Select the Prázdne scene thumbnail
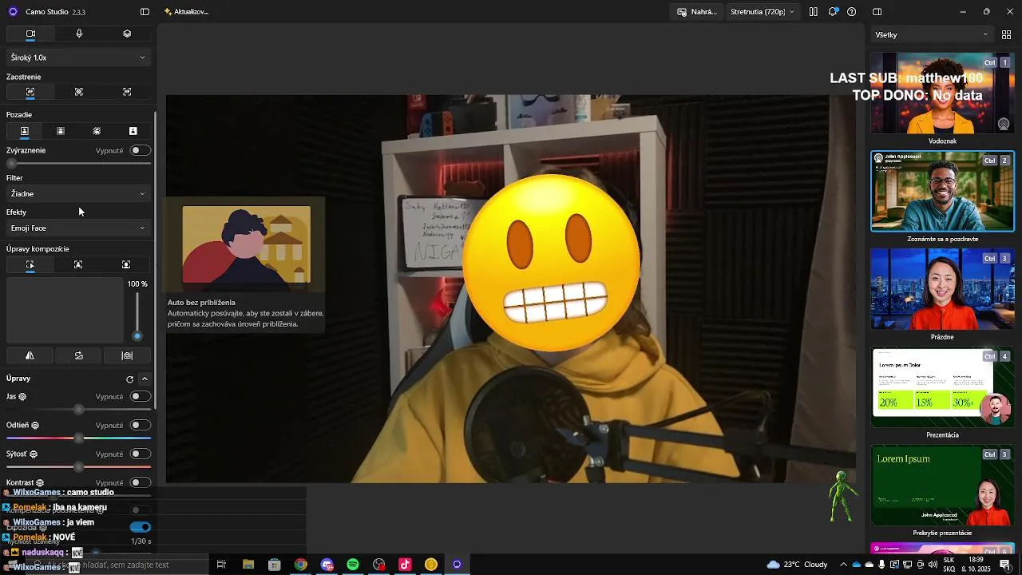Viewport: 1022px width, 575px height. point(942,289)
